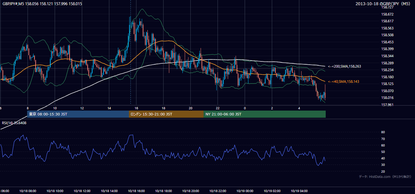
Task: Click hour label 12 under price chart
Action: (82, 108)
